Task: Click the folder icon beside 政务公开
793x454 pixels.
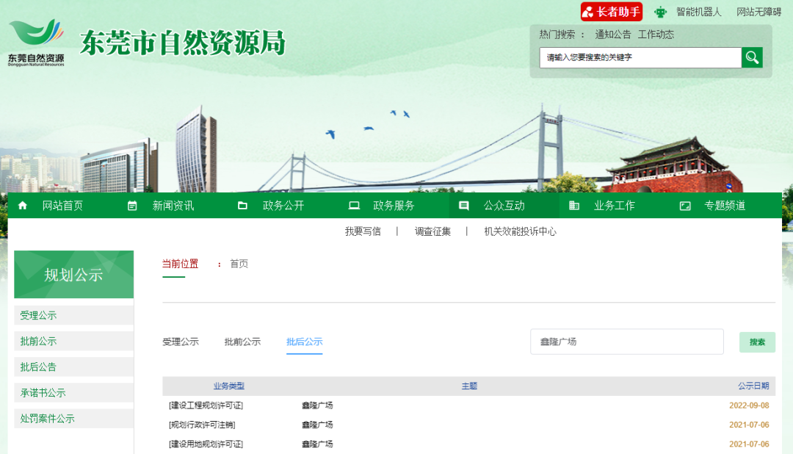Action: click(x=243, y=206)
